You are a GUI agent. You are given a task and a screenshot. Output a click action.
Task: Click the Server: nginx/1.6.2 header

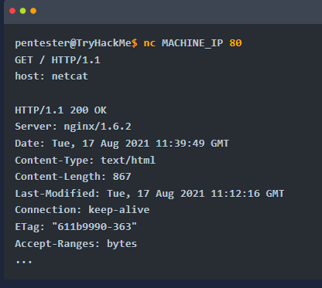point(73,127)
